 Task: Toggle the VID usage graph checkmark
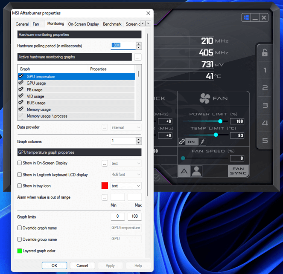[x=21, y=95]
